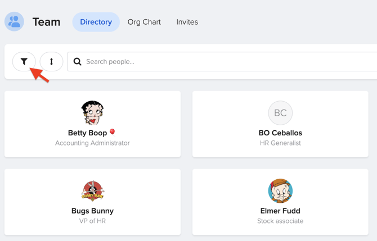Switch to the Org Chart tab

pyautogui.click(x=144, y=22)
